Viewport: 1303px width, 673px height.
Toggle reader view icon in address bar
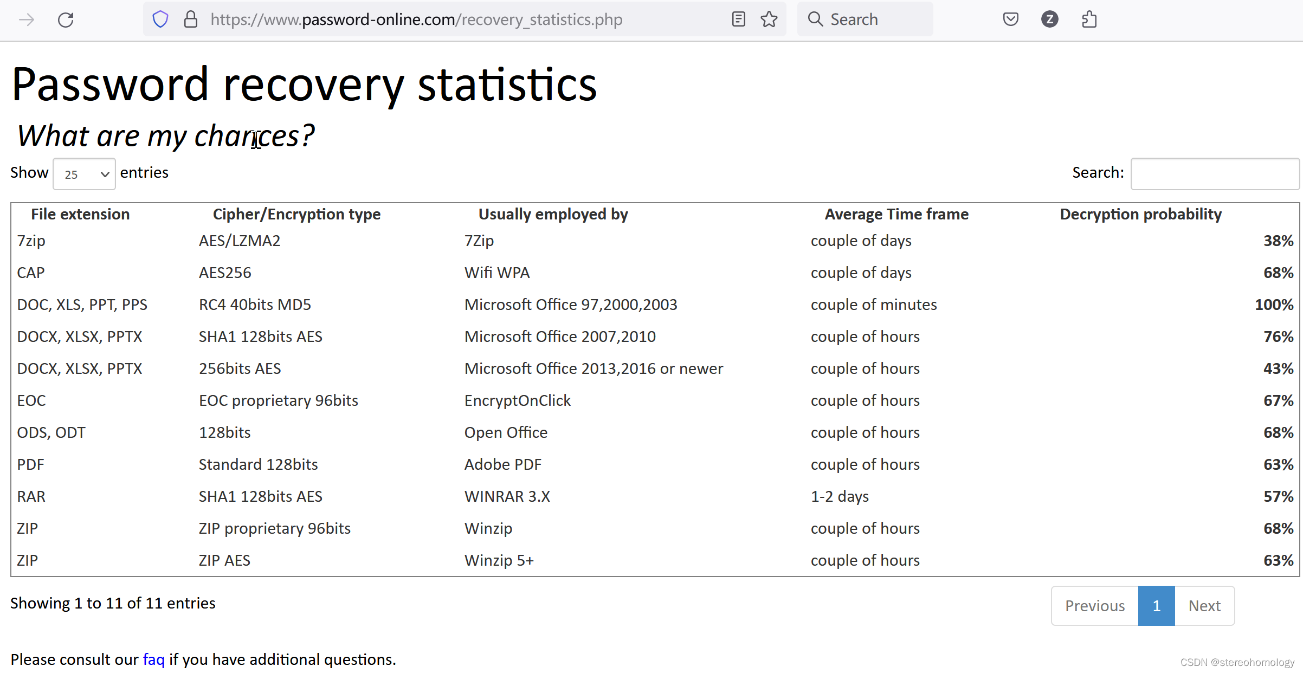point(738,20)
